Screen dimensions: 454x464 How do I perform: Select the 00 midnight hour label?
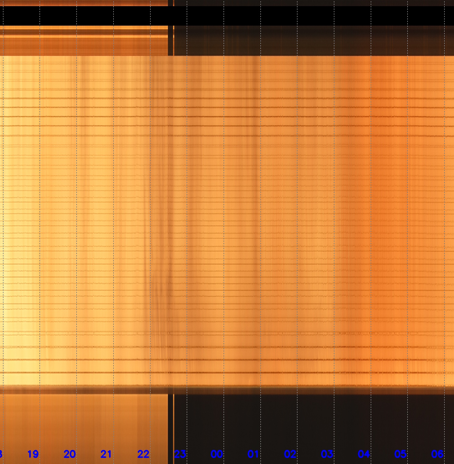pos(217,454)
